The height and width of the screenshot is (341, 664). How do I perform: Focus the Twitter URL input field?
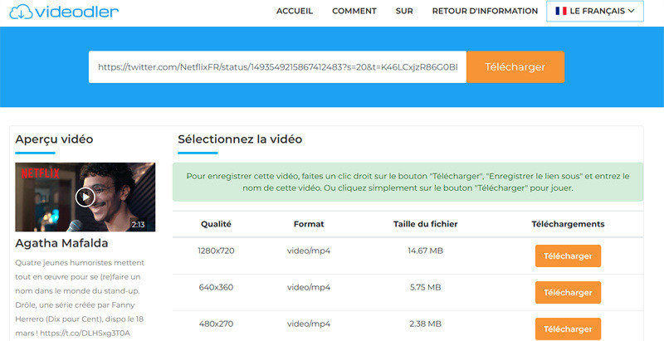[x=277, y=67]
